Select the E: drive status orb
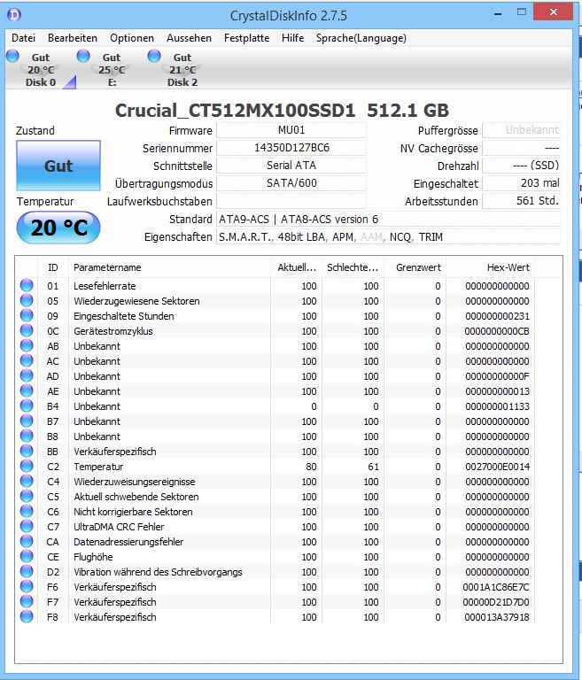 coord(83,56)
